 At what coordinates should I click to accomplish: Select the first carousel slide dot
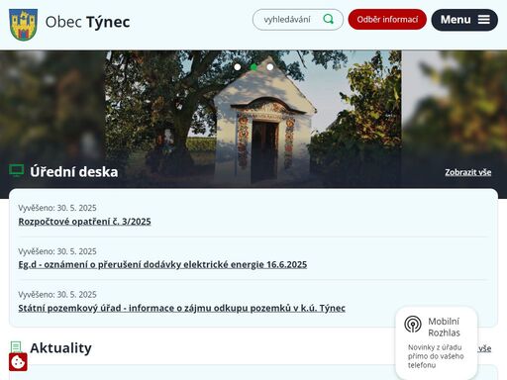coord(238,67)
